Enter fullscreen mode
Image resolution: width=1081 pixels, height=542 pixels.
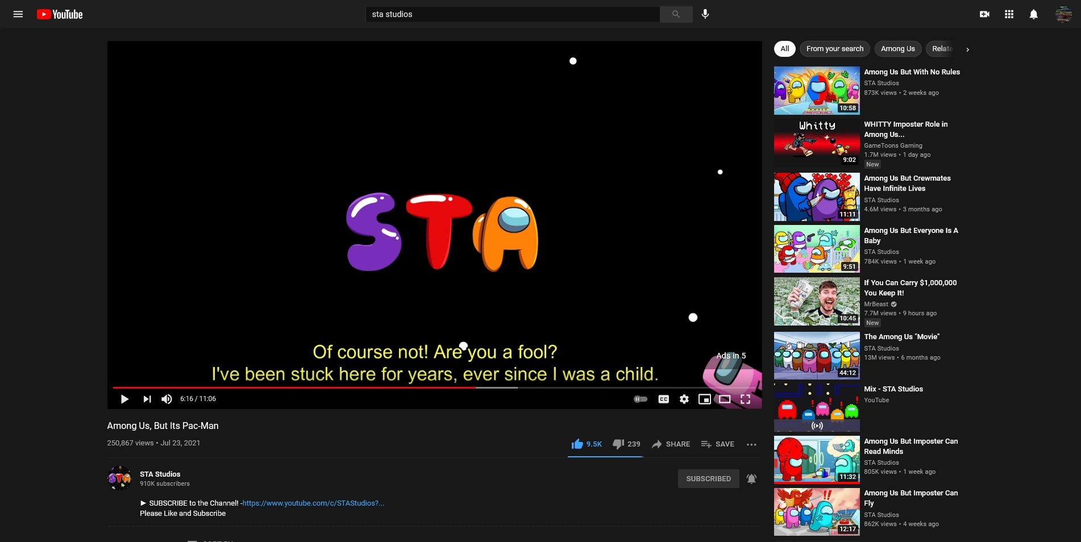pyautogui.click(x=745, y=399)
